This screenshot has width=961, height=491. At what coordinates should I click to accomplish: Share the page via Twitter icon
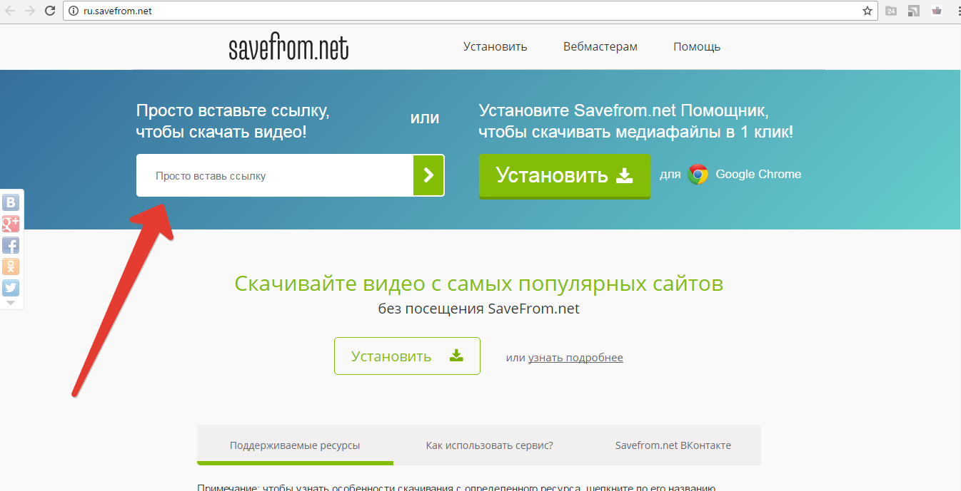[11, 288]
